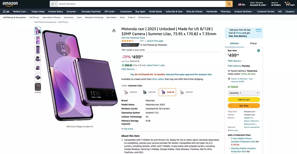The height and width of the screenshot is (154, 297).
Task: Play the product video thumbnail
Action: [38, 87]
